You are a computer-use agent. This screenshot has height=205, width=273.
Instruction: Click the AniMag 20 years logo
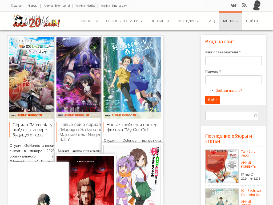pos(36,21)
